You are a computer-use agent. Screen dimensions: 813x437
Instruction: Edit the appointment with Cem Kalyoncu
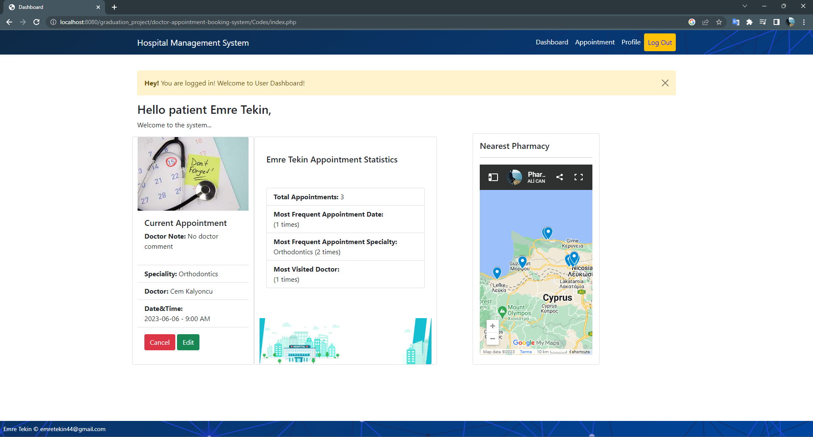point(188,342)
